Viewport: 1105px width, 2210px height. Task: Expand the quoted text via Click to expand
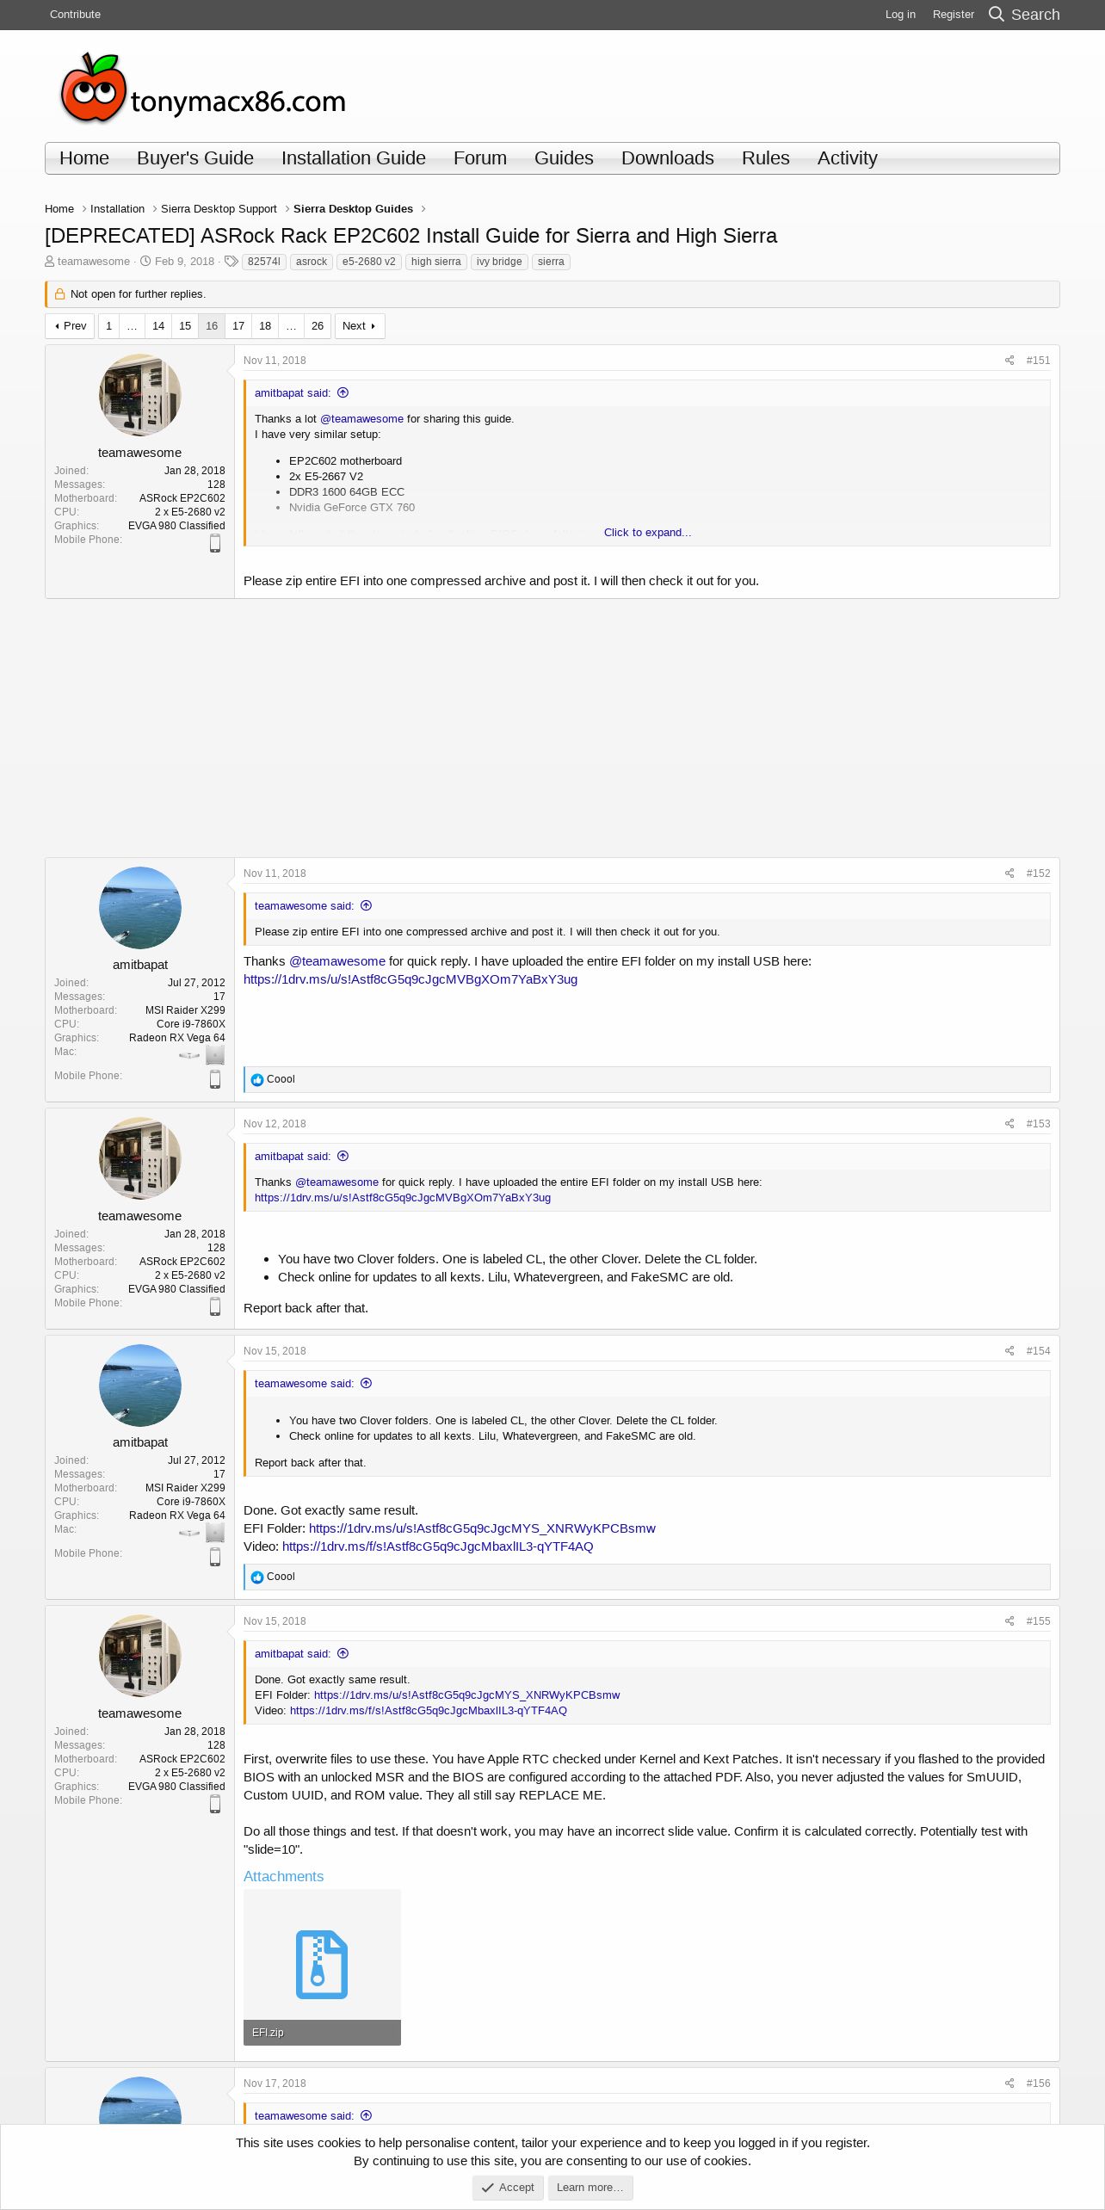point(647,533)
